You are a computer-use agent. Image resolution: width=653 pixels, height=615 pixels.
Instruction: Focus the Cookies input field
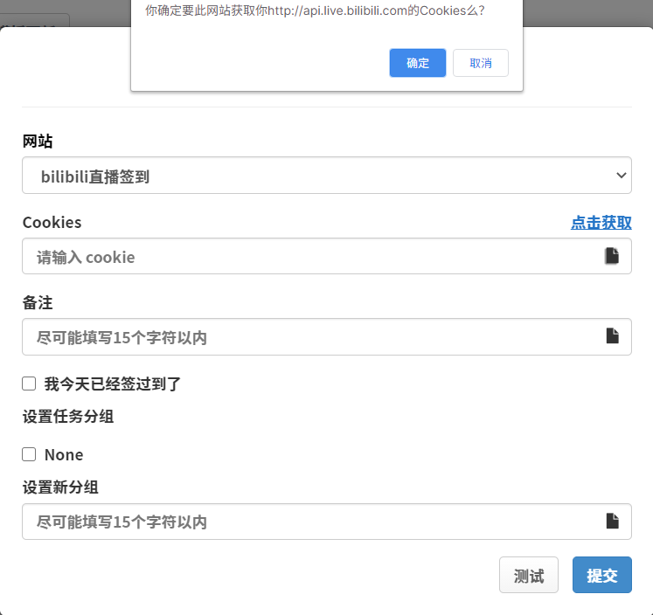click(315, 257)
